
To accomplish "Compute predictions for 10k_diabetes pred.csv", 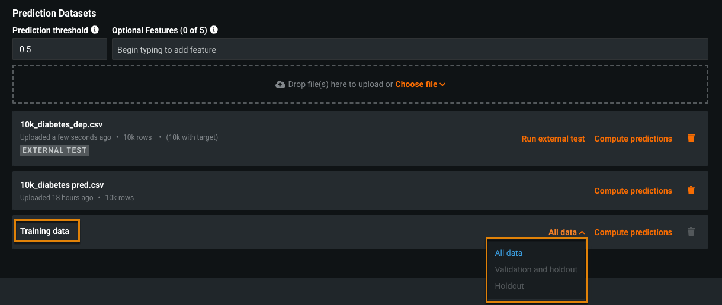I will 633,191.
